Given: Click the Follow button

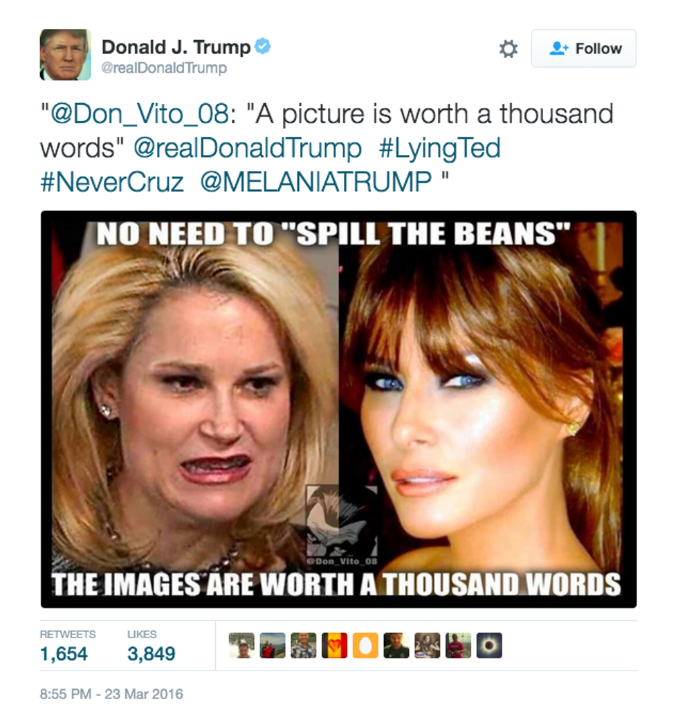Looking at the screenshot, I should [x=584, y=48].
